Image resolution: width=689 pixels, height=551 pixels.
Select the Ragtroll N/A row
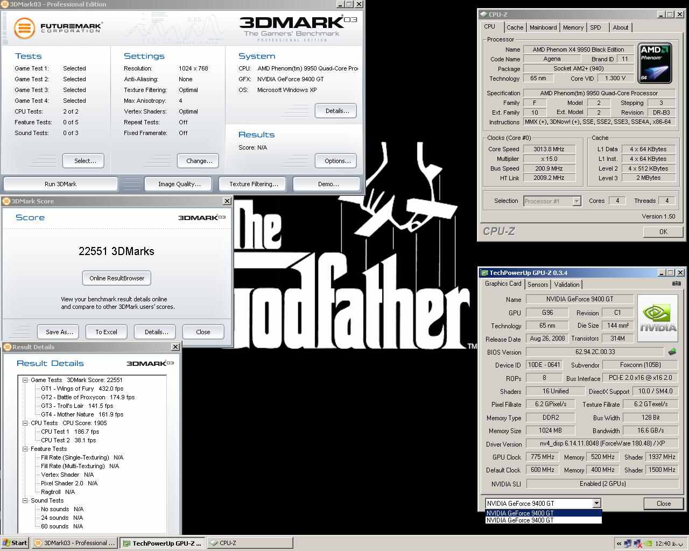point(58,492)
